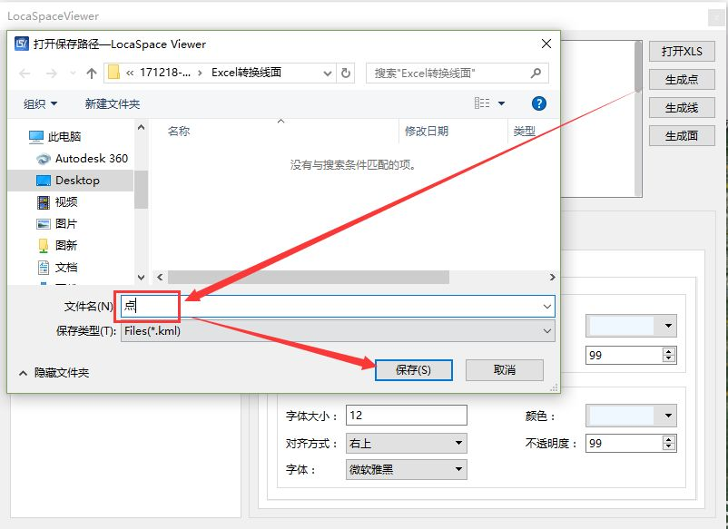Click the Forward navigation arrow in the save dialog
The width and height of the screenshot is (728, 529).
(x=52, y=73)
